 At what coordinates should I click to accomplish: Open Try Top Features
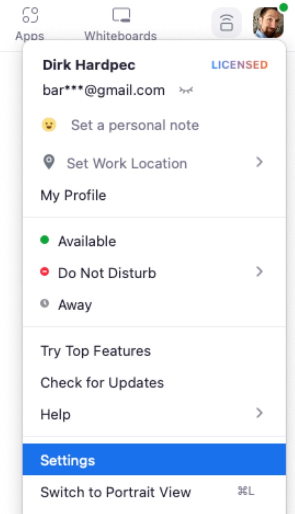pos(95,351)
